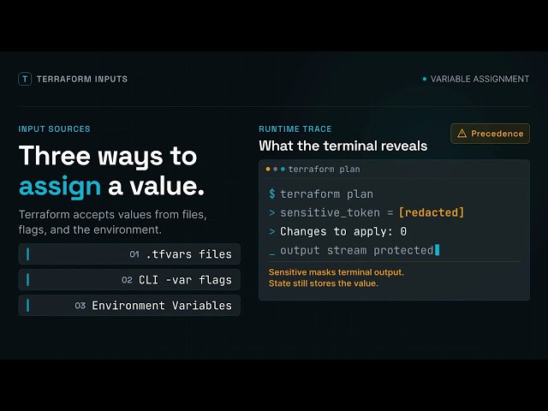The height and width of the screenshot is (411, 548).
Task: Click the Precedence warning badge
Action: (490, 134)
